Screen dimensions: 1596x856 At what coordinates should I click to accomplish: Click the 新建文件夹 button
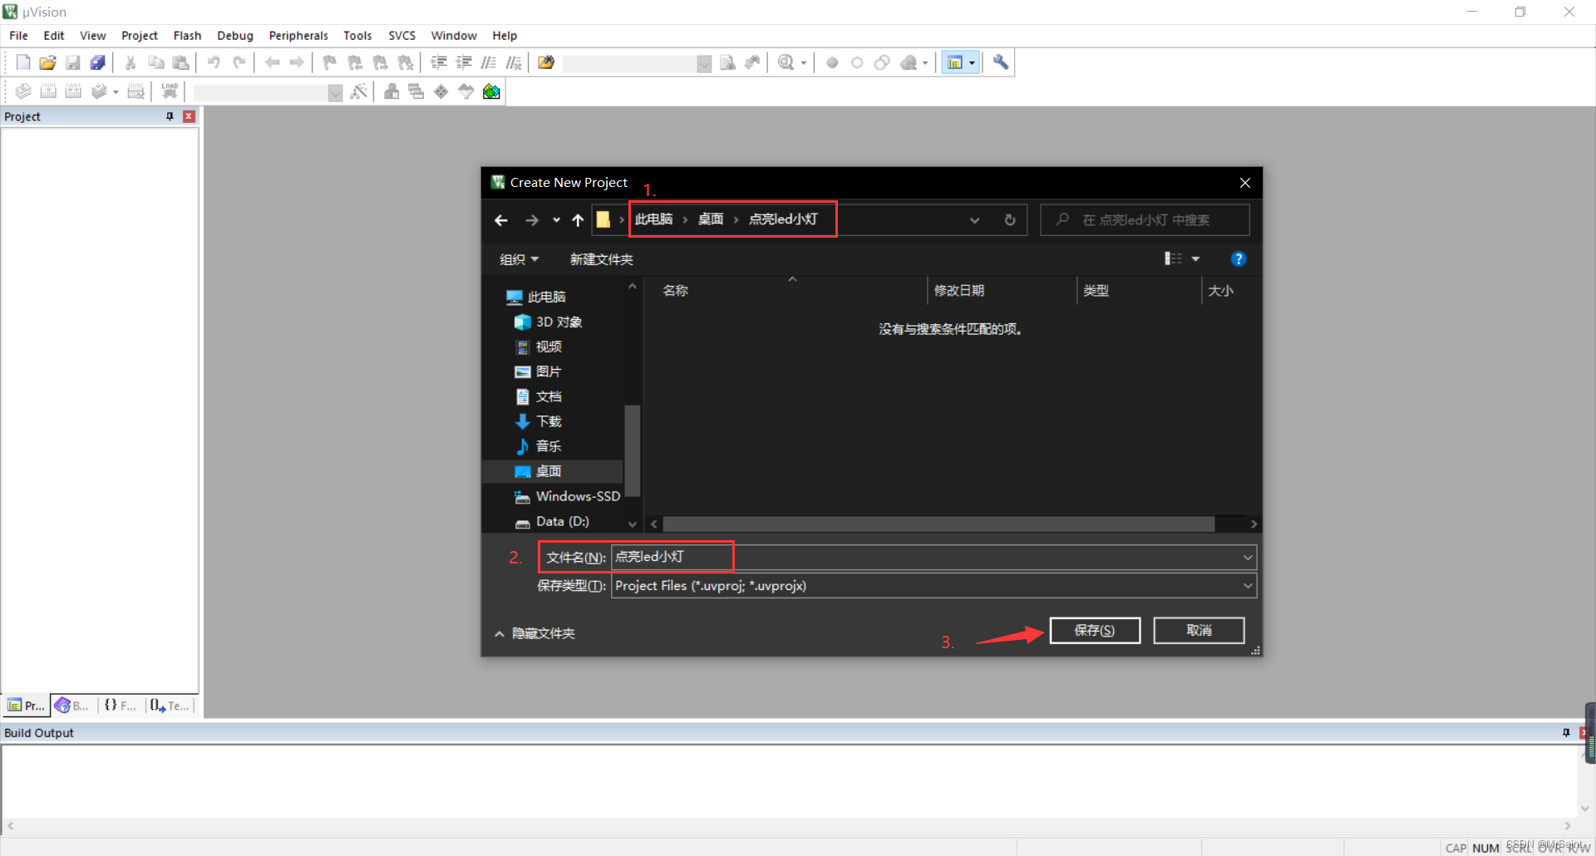tap(602, 259)
